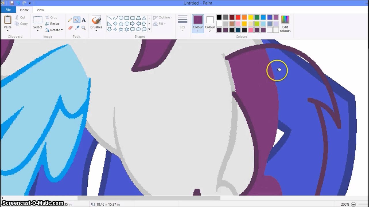Open the Outline dropdown

coord(163,18)
